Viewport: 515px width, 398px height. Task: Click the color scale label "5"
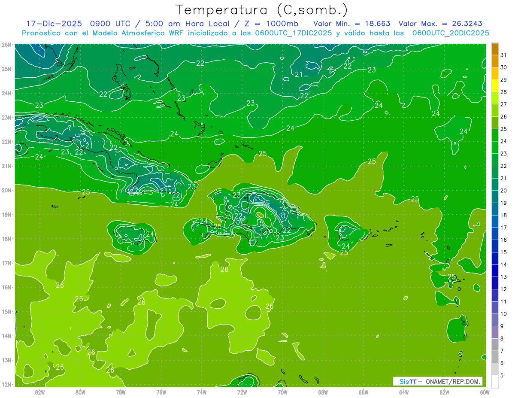point(502,376)
